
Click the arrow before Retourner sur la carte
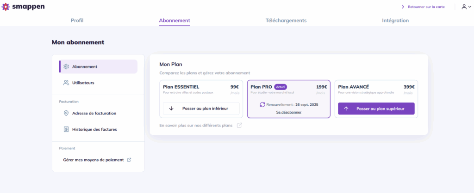click(x=403, y=6)
